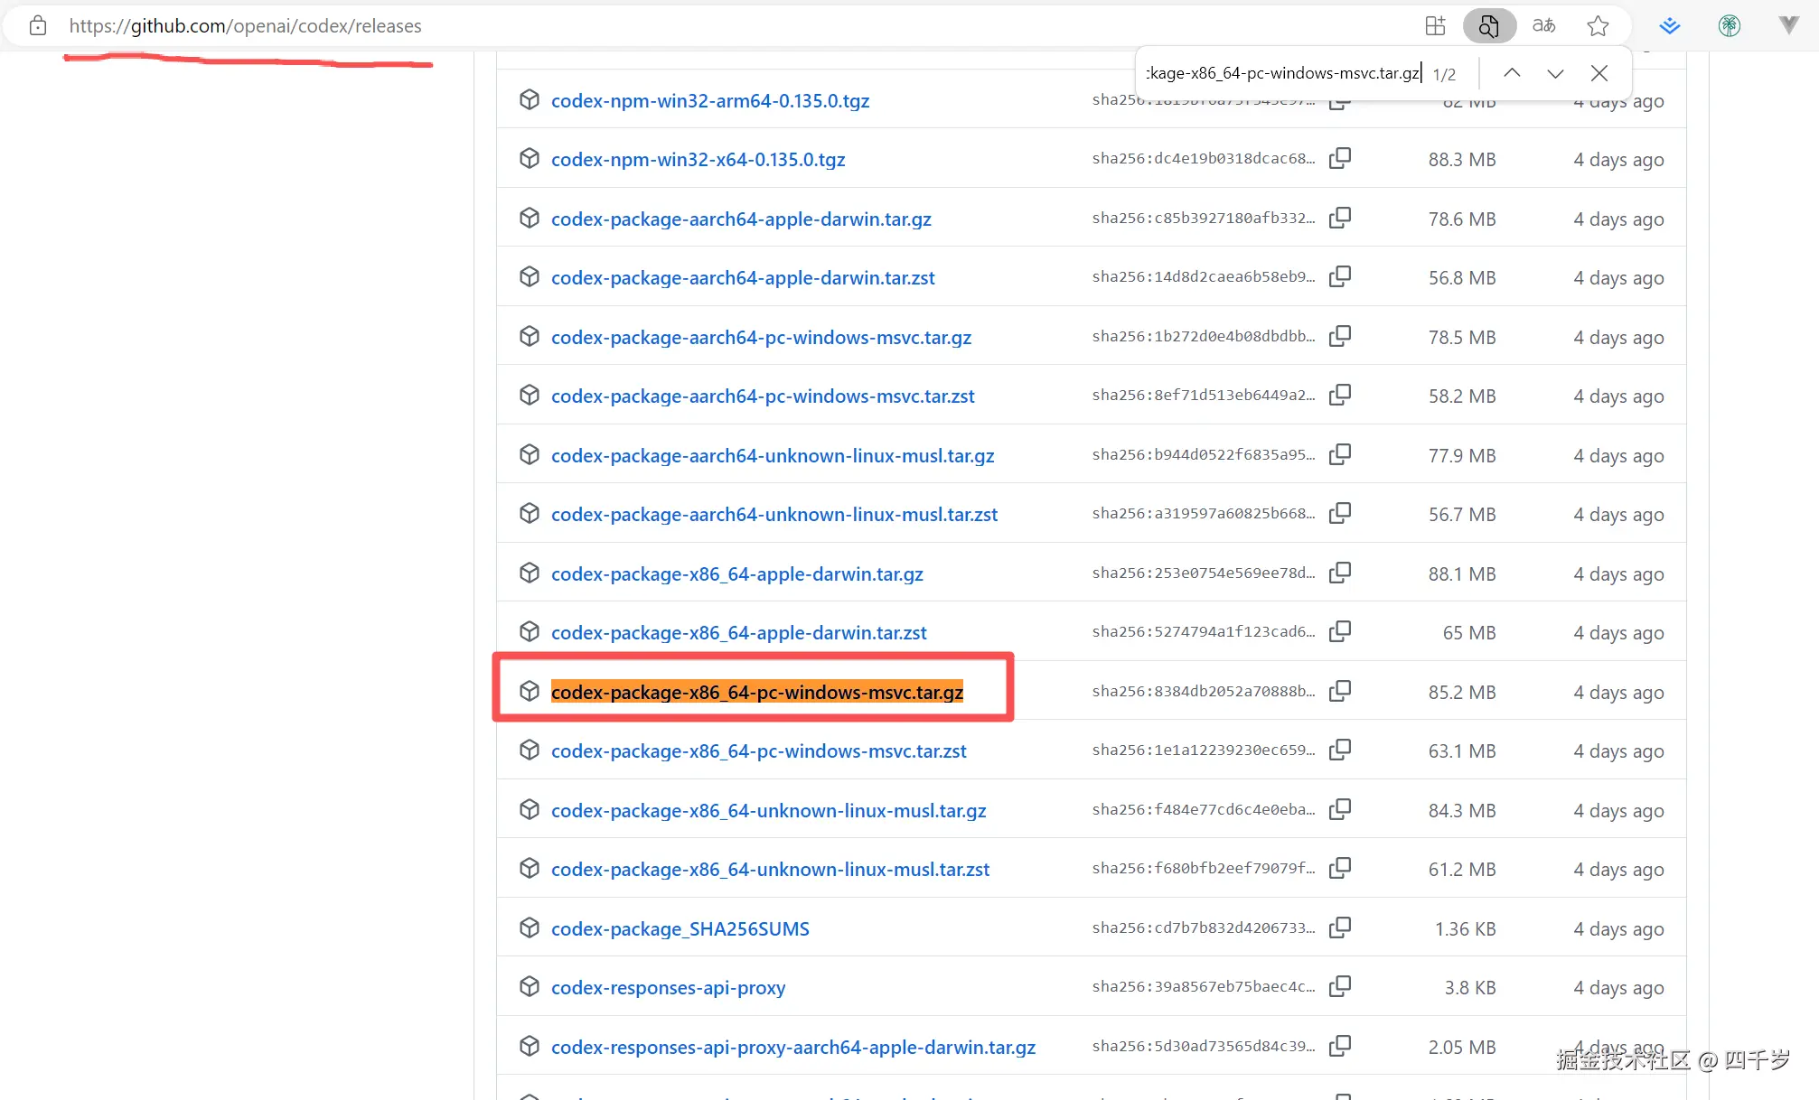Open codex-package-x86_64-unknown-linux-musl.tar.zst link

[771, 869]
